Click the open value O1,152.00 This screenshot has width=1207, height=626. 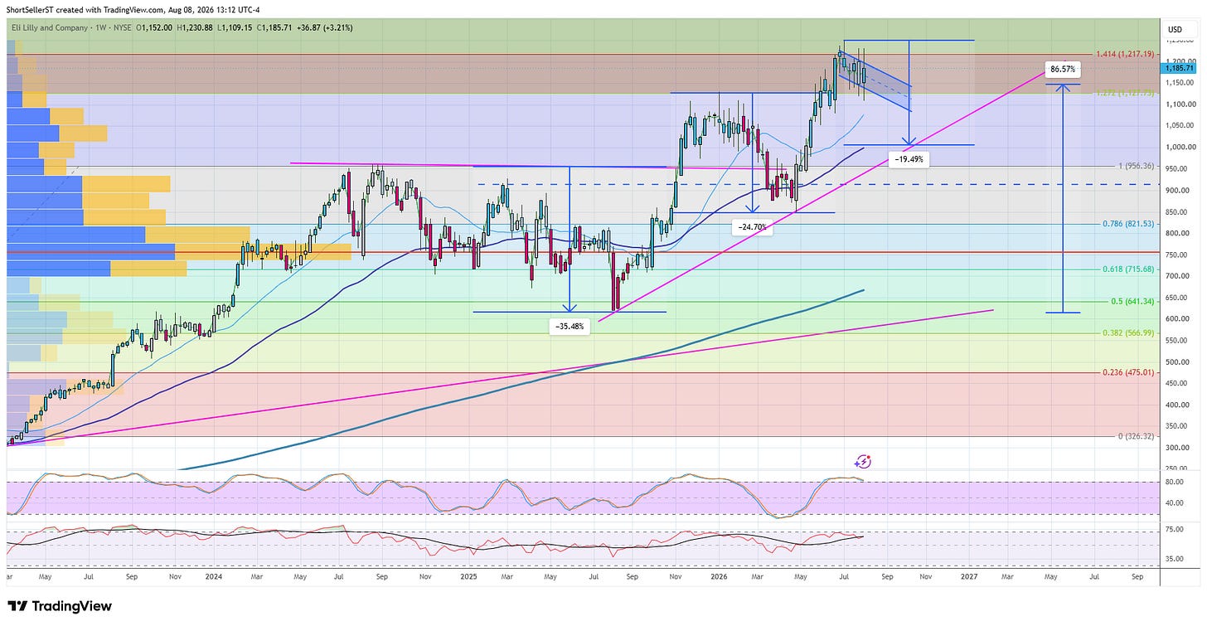click(155, 27)
